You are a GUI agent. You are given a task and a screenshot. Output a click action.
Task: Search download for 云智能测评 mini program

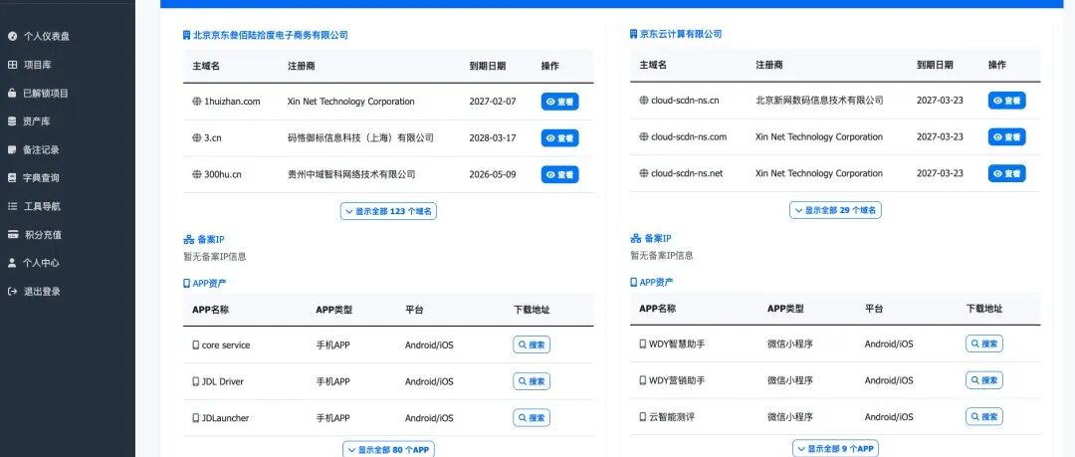pyautogui.click(x=984, y=416)
